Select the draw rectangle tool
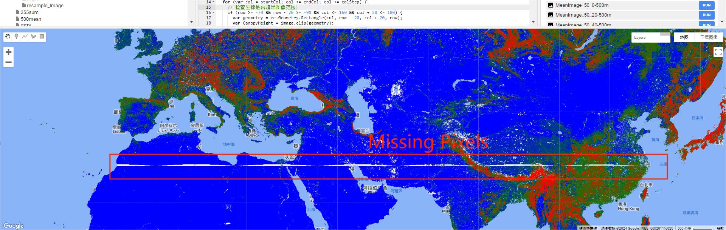The width and height of the screenshot is (726, 230). (x=42, y=37)
